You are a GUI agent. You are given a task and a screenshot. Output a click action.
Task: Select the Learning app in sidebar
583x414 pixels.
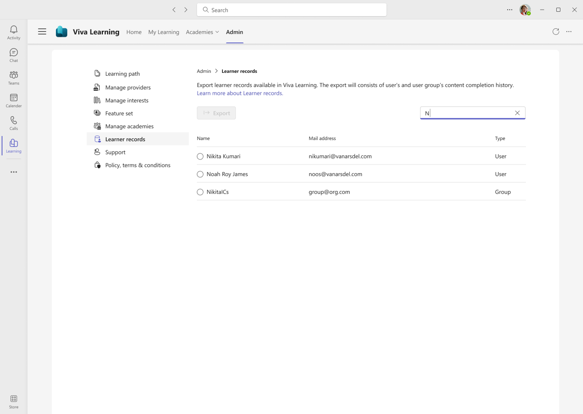point(14,146)
